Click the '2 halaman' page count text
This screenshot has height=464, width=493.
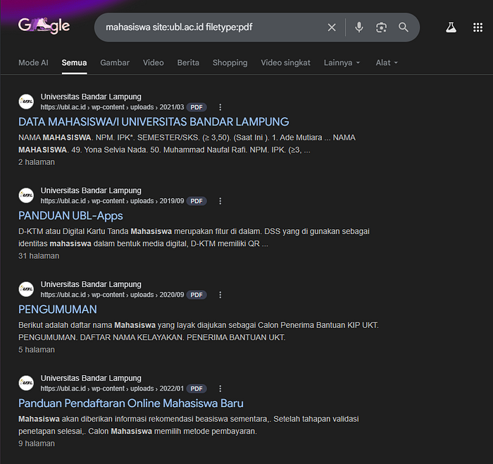tap(37, 162)
